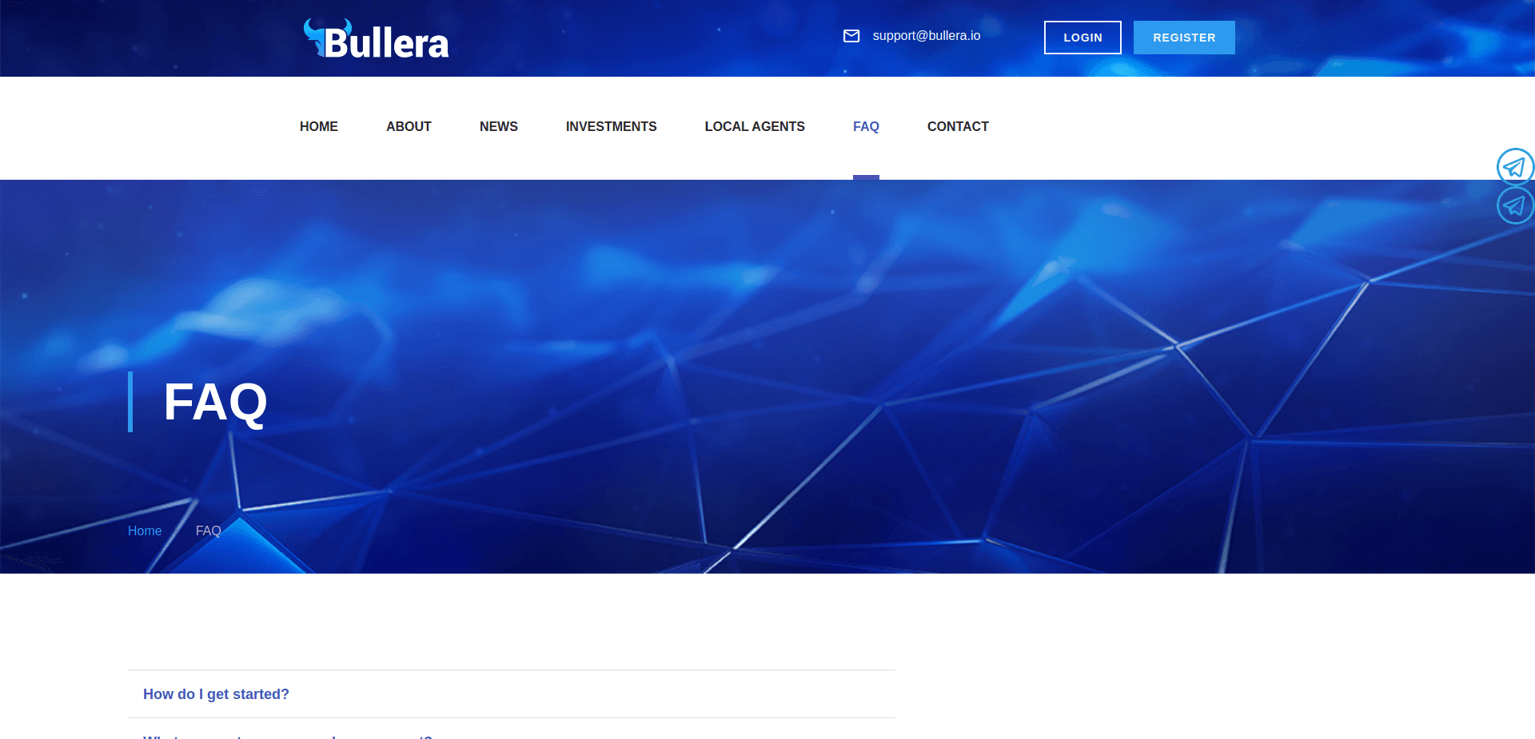
Task: Click the envelope icon beside the support email
Action: [x=851, y=35]
